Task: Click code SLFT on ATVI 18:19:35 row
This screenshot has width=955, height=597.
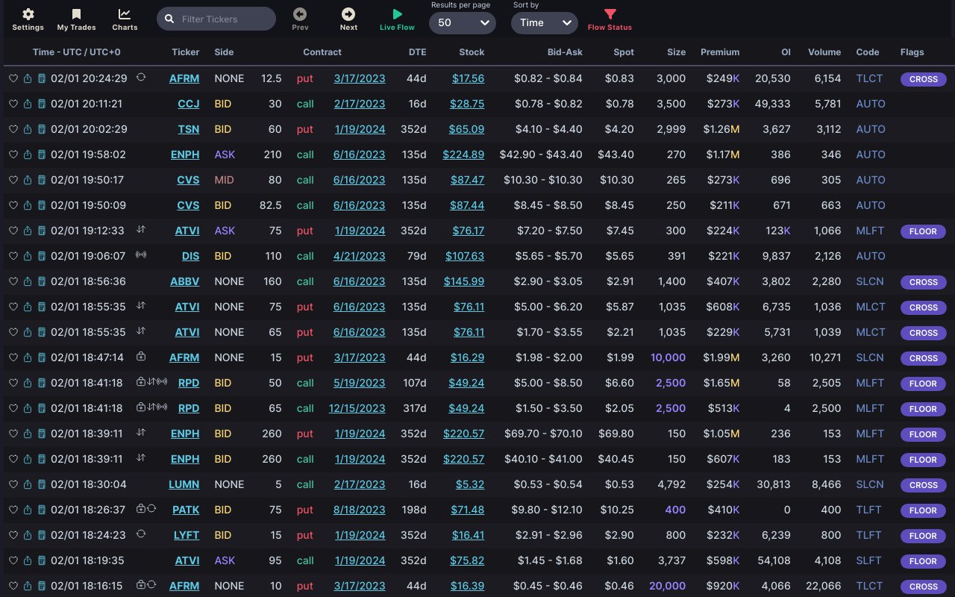Action: 870,560
